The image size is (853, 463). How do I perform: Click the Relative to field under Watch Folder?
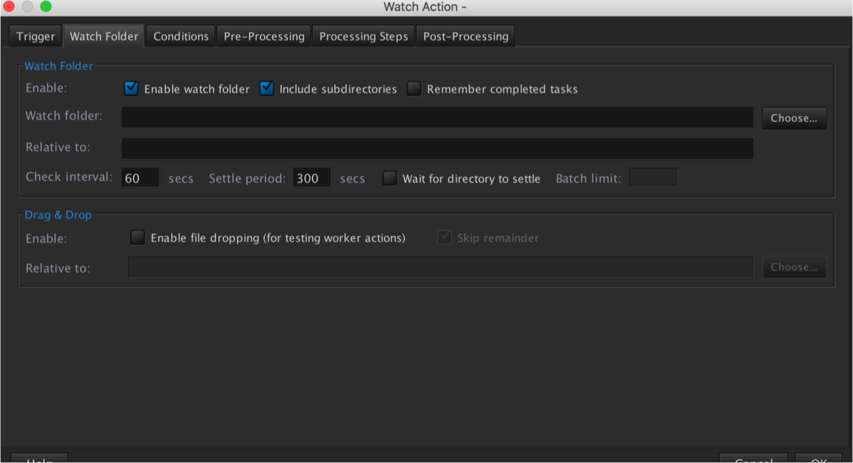click(437, 148)
